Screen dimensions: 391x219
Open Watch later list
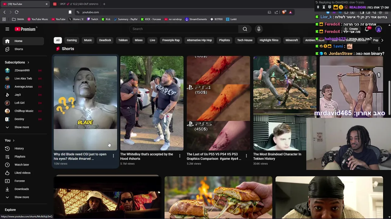(x=24, y=165)
